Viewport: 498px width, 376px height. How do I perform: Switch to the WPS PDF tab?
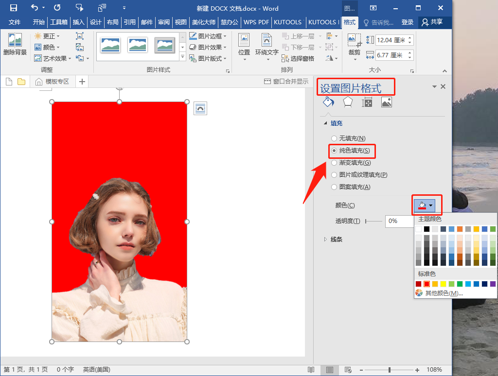256,22
